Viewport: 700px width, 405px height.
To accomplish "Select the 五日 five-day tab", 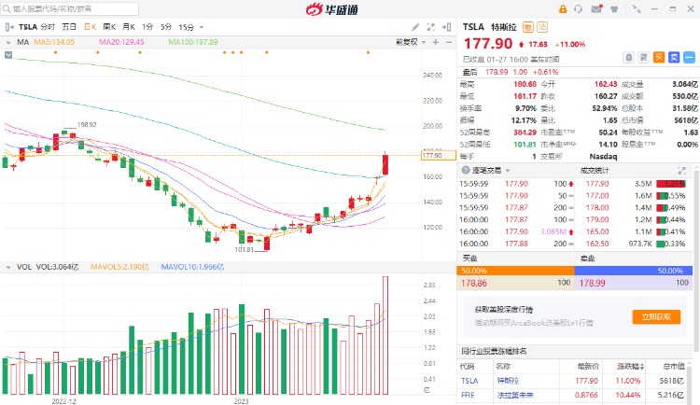I will [69, 27].
